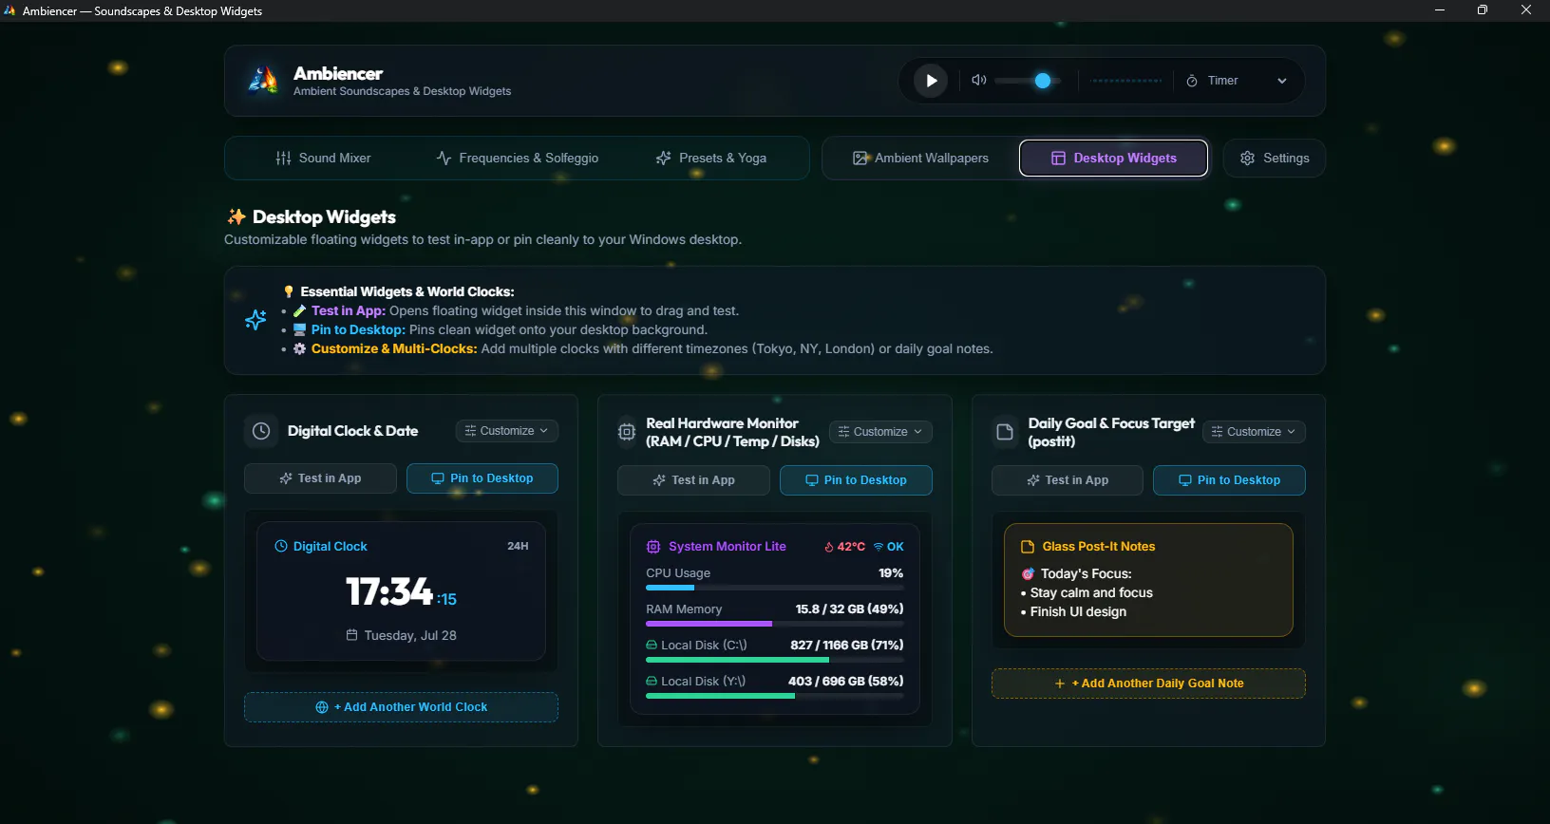Test the Digital Clock widget in app
Image resolution: width=1550 pixels, height=824 pixels.
(320, 478)
